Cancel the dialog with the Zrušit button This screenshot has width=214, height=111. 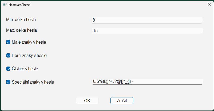click(122, 101)
